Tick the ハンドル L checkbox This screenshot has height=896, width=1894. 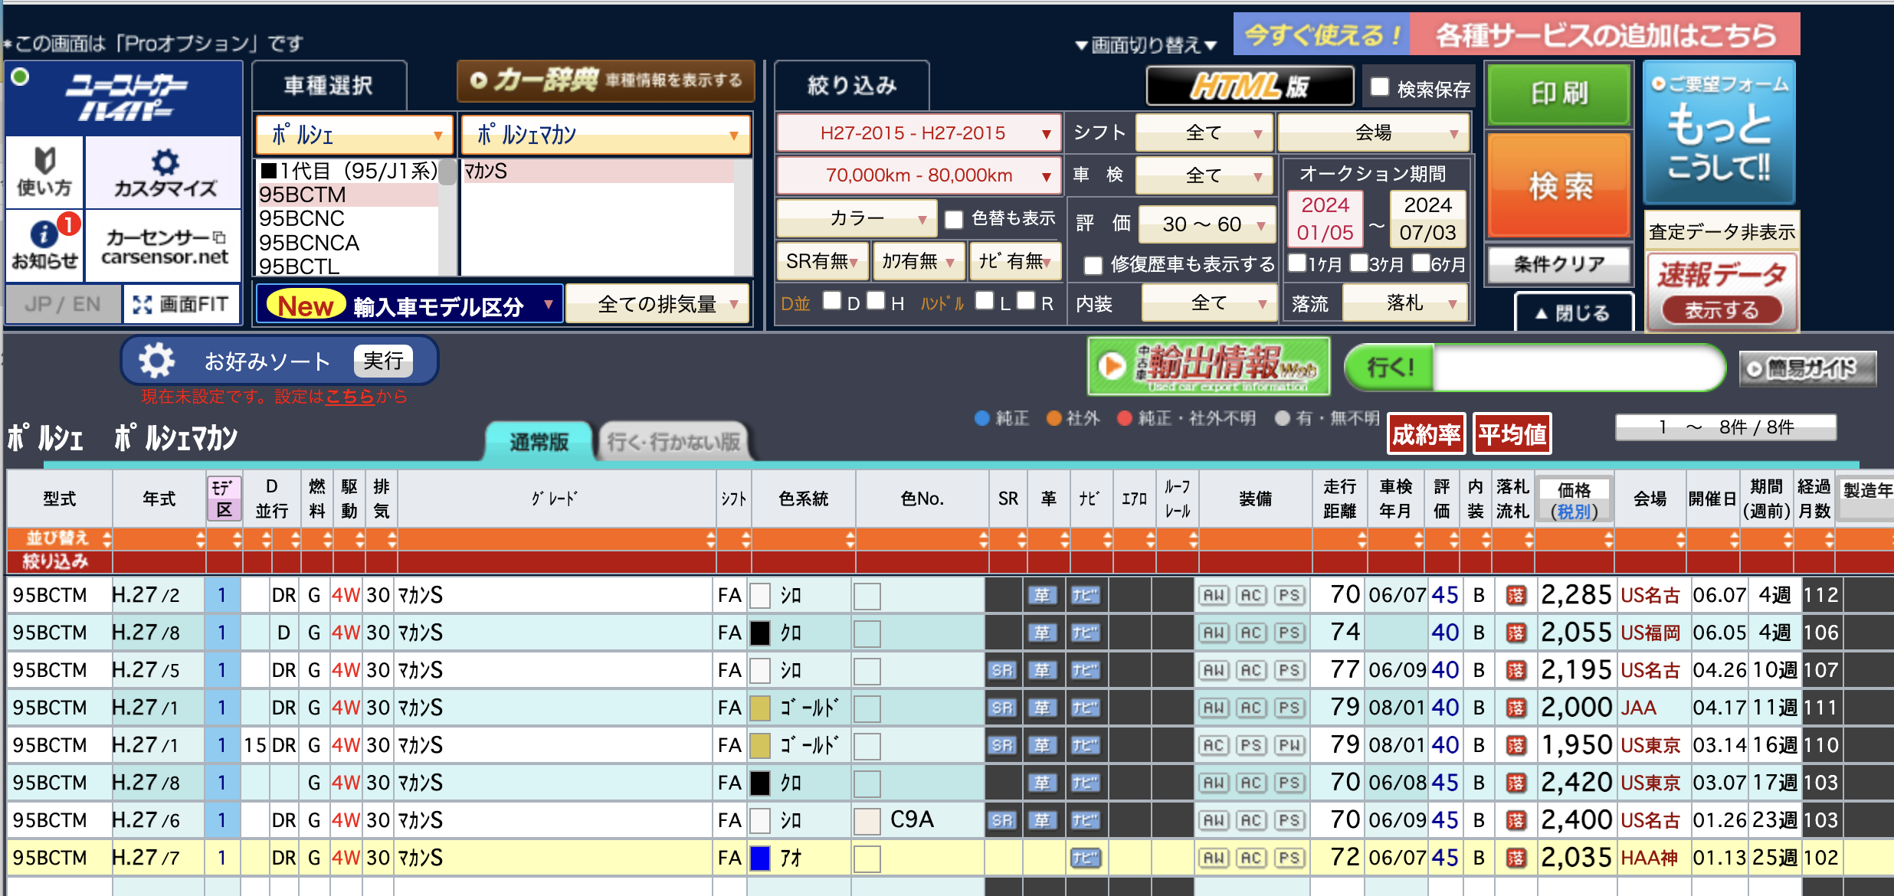(x=985, y=301)
